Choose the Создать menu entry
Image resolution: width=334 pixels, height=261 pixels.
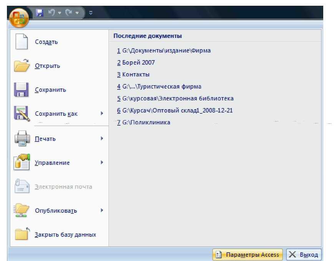[59, 42]
